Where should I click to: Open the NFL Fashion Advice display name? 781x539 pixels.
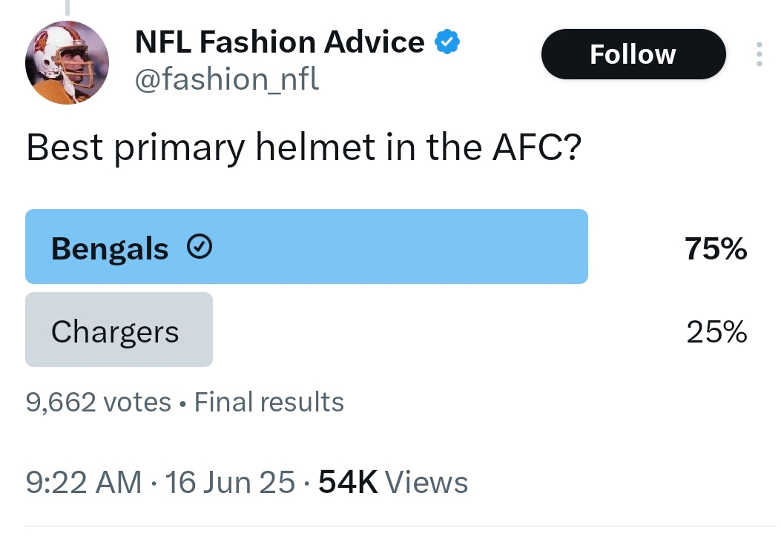coord(280,42)
